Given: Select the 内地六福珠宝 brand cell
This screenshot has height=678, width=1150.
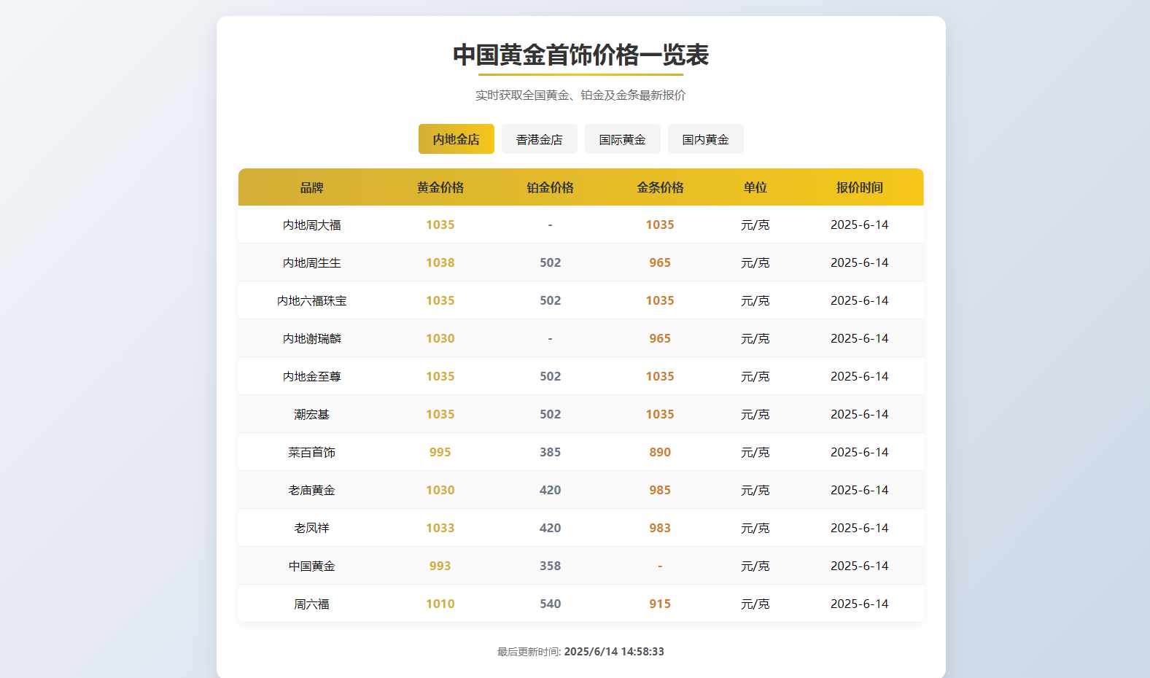Looking at the screenshot, I should (x=311, y=300).
